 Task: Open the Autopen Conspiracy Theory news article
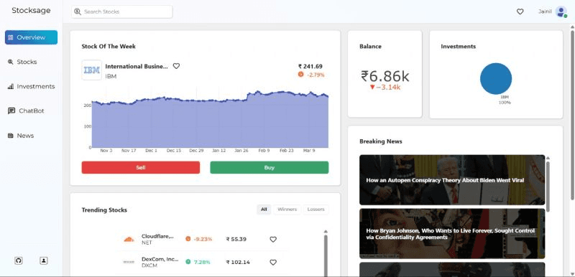[452, 180]
